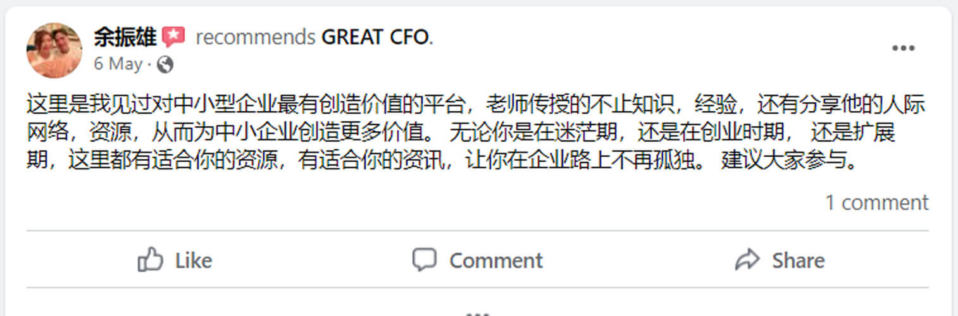This screenshot has width=958, height=316.
Task: Click the red recommendation star badge
Action: click(173, 37)
